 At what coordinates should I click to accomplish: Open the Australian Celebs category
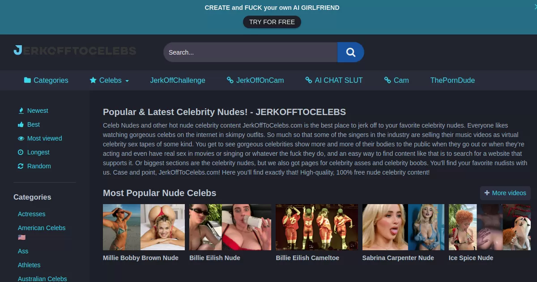coord(43,278)
